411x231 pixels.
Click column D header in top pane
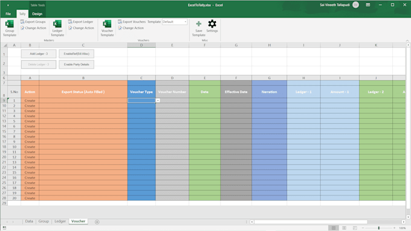[x=141, y=45]
